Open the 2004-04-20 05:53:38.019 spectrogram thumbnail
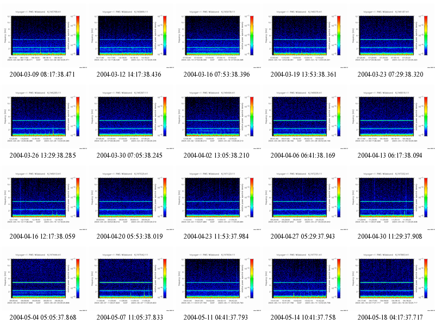 130,200
